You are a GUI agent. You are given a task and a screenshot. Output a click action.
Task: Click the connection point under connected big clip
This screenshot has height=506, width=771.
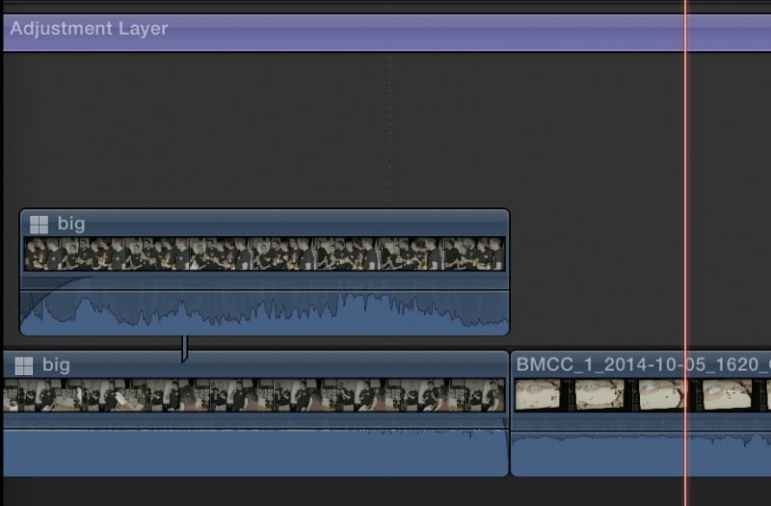click(x=184, y=349)
